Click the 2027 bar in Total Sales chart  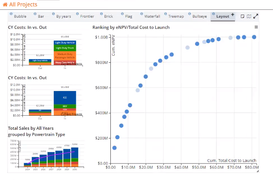(51, 160)
